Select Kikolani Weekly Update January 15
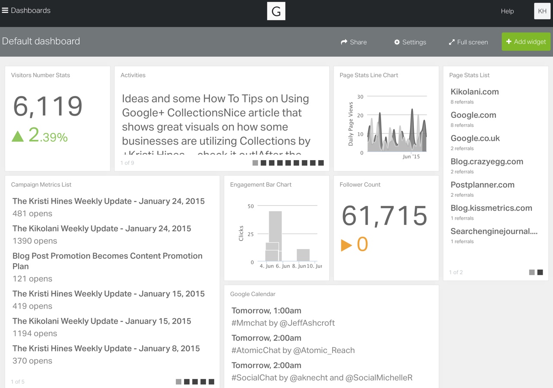The image size is (553, 388). (102, 321)
